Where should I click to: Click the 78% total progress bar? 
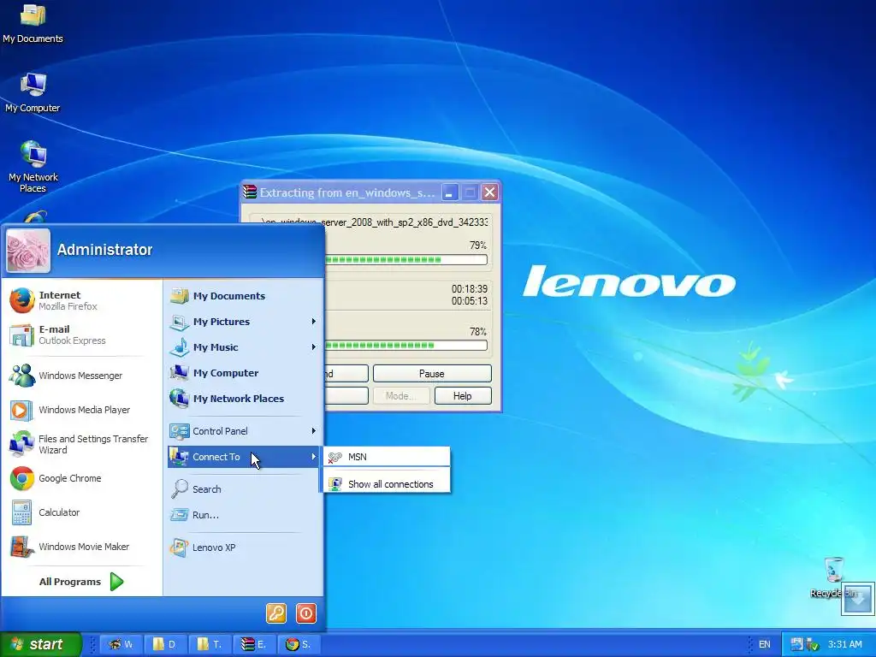405,346
